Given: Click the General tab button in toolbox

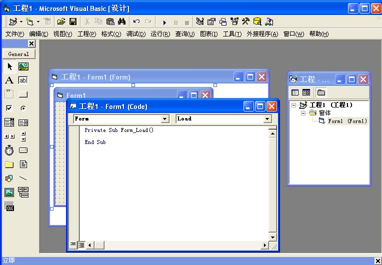Looking at the screenshot, I should (19, 54).
